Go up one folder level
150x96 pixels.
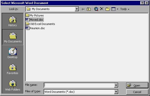tap(89, 9)
